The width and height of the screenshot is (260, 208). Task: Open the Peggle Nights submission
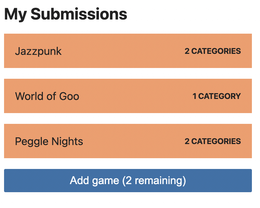pos(128,141)
